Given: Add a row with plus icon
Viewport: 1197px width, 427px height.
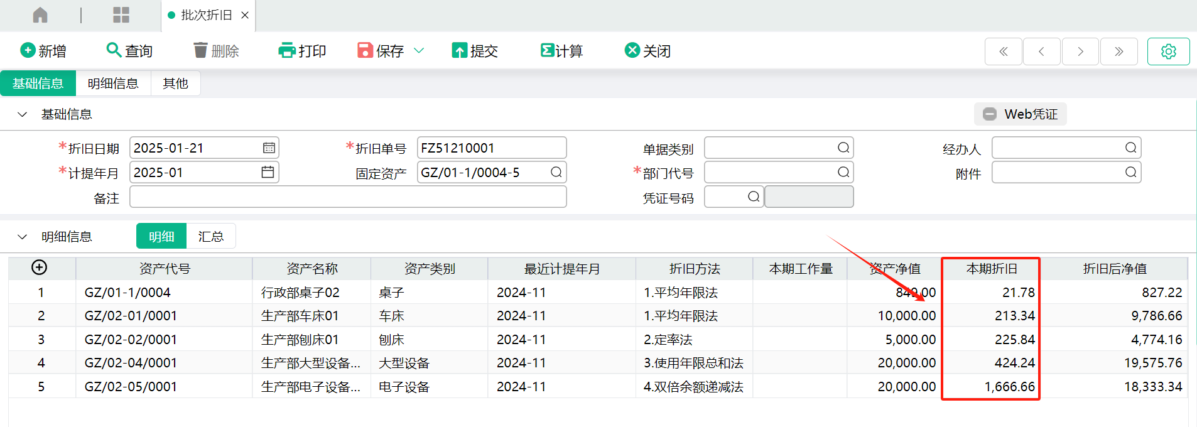Looking at the screenshot, I should pyautogui.click(x=39, y=268).
